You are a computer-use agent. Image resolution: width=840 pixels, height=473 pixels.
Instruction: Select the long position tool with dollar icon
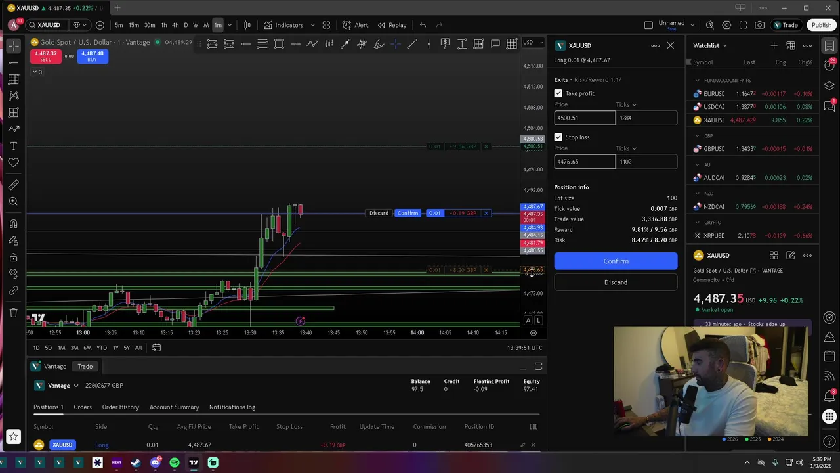point(445,43)
